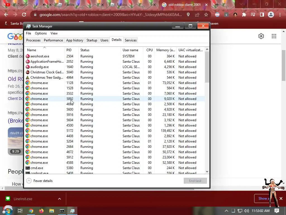Select the ApplicationFrameHost process row
286x215 pixels.
[x=115, y=61]
